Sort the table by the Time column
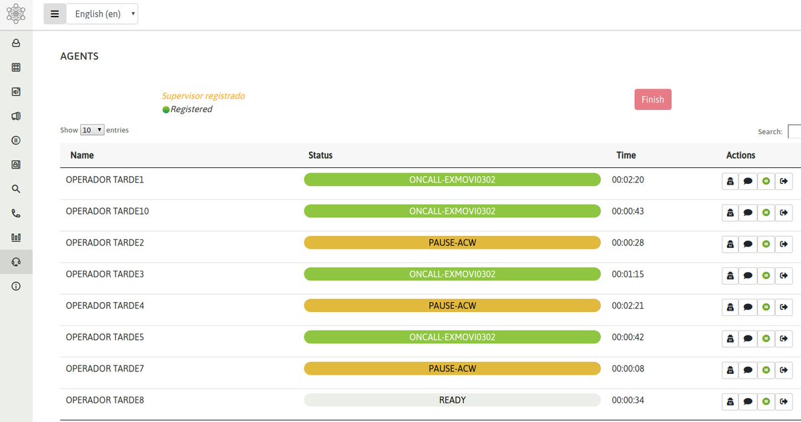The width and height of the screenshot is (801, 422). click(x=626, y=155)
